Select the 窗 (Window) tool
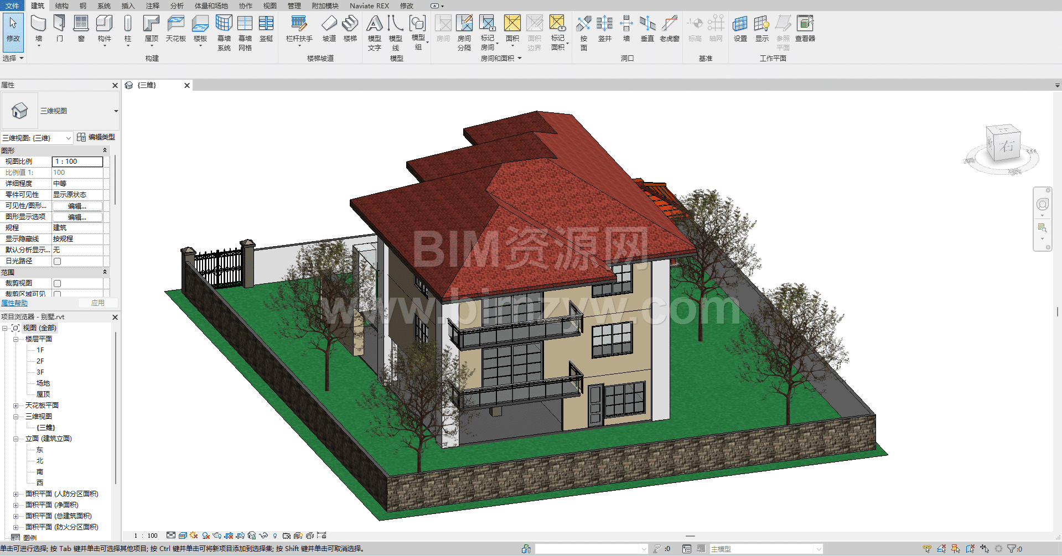The image size is (1062, 556). 81,29
